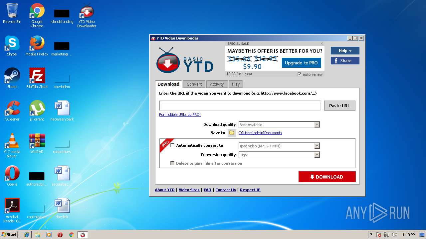Toggle the auto-renew checkbox

[x=300, y=74]
